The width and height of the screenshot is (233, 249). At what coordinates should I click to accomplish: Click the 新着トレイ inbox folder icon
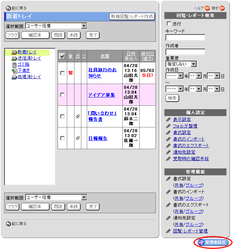(14, 52)
